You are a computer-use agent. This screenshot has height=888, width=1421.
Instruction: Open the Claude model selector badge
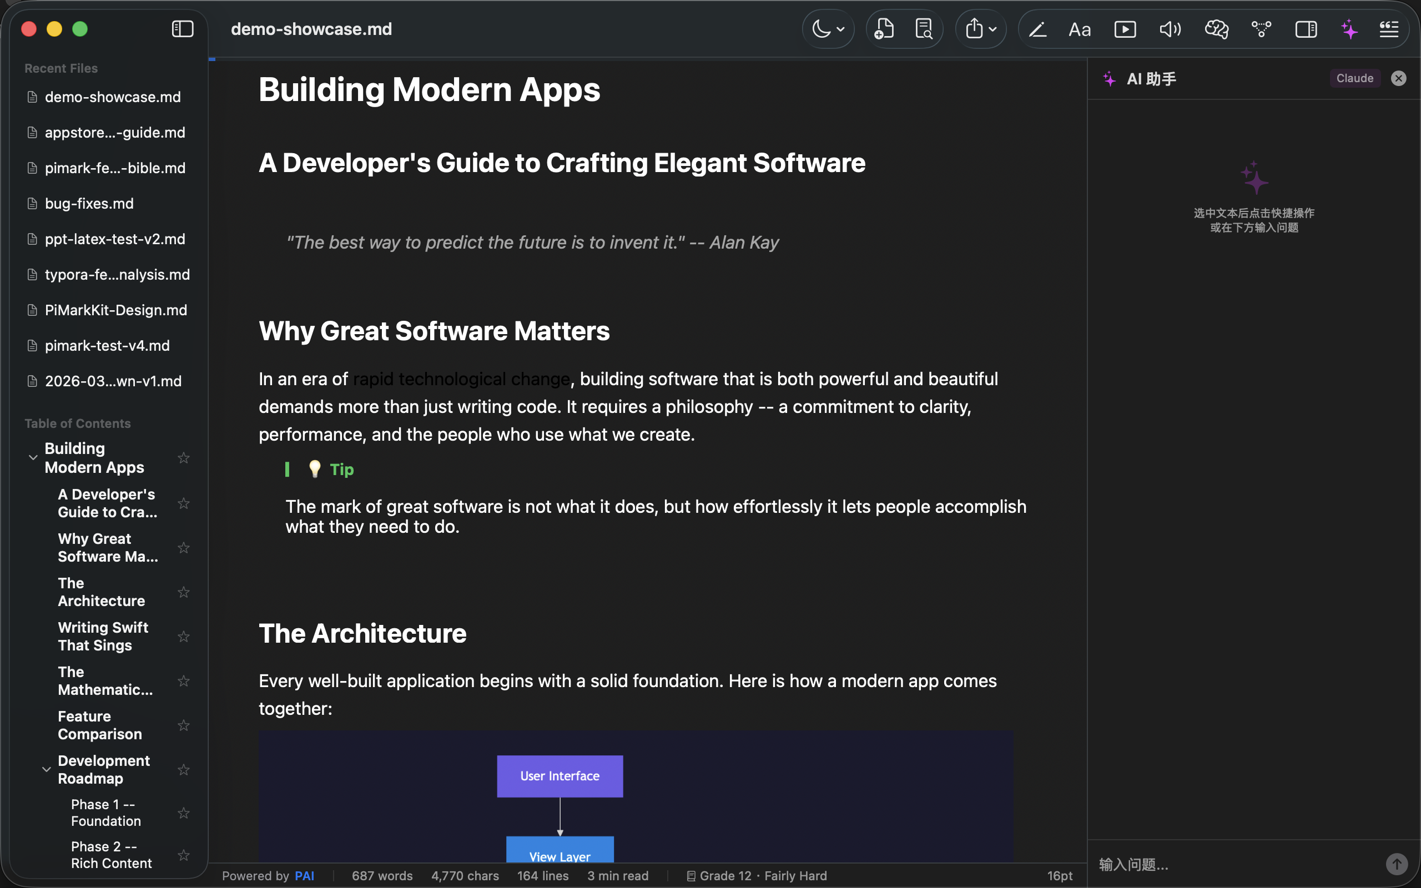pos(1354,78)
